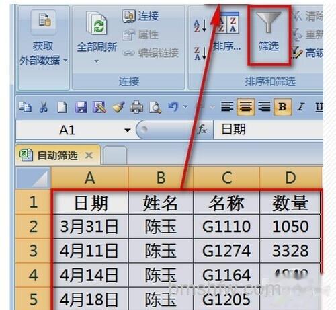The width and height of the screenshot is (336, 310).
Task: Select row 2 header
Action: tap(33, 227)
